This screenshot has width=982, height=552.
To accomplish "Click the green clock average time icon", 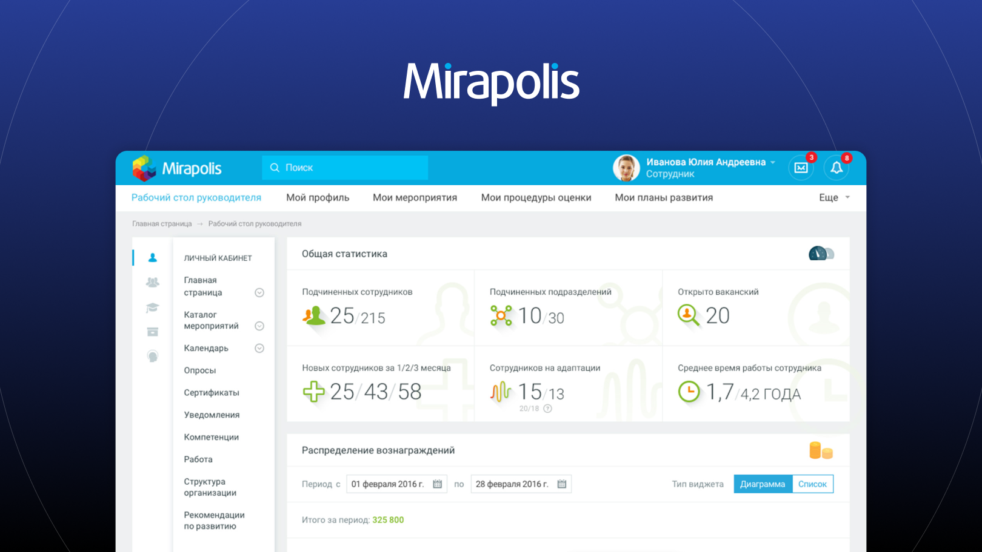I will tap(689, 392).
